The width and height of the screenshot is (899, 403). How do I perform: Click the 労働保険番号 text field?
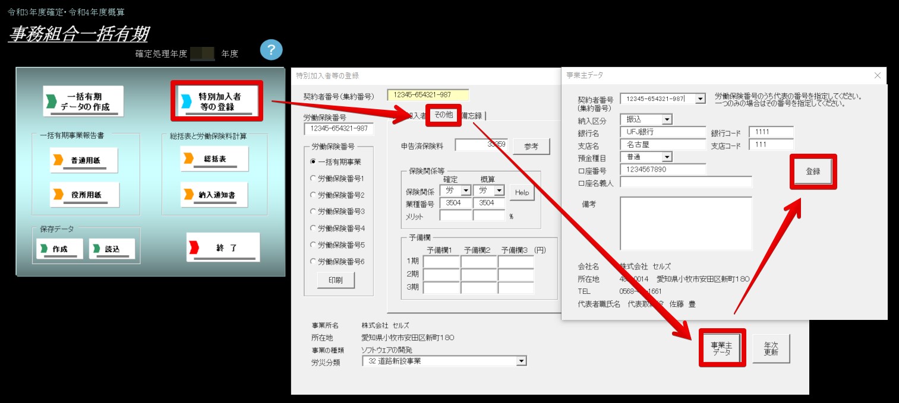pyautogui.click(x=339, y=129)
